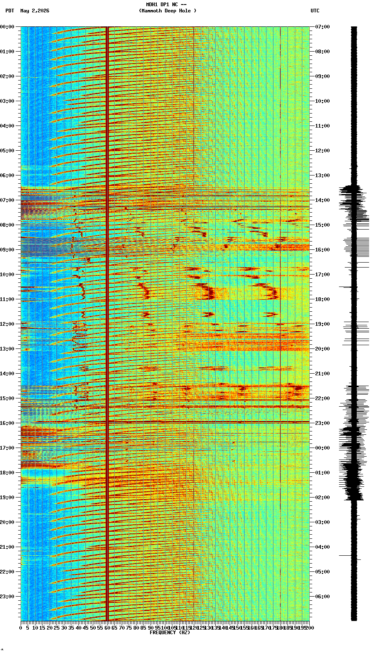This screenshot has width=372, height=654.
Task: Pick 17:00 on the UTC time axis
Action: pos(323,275)
